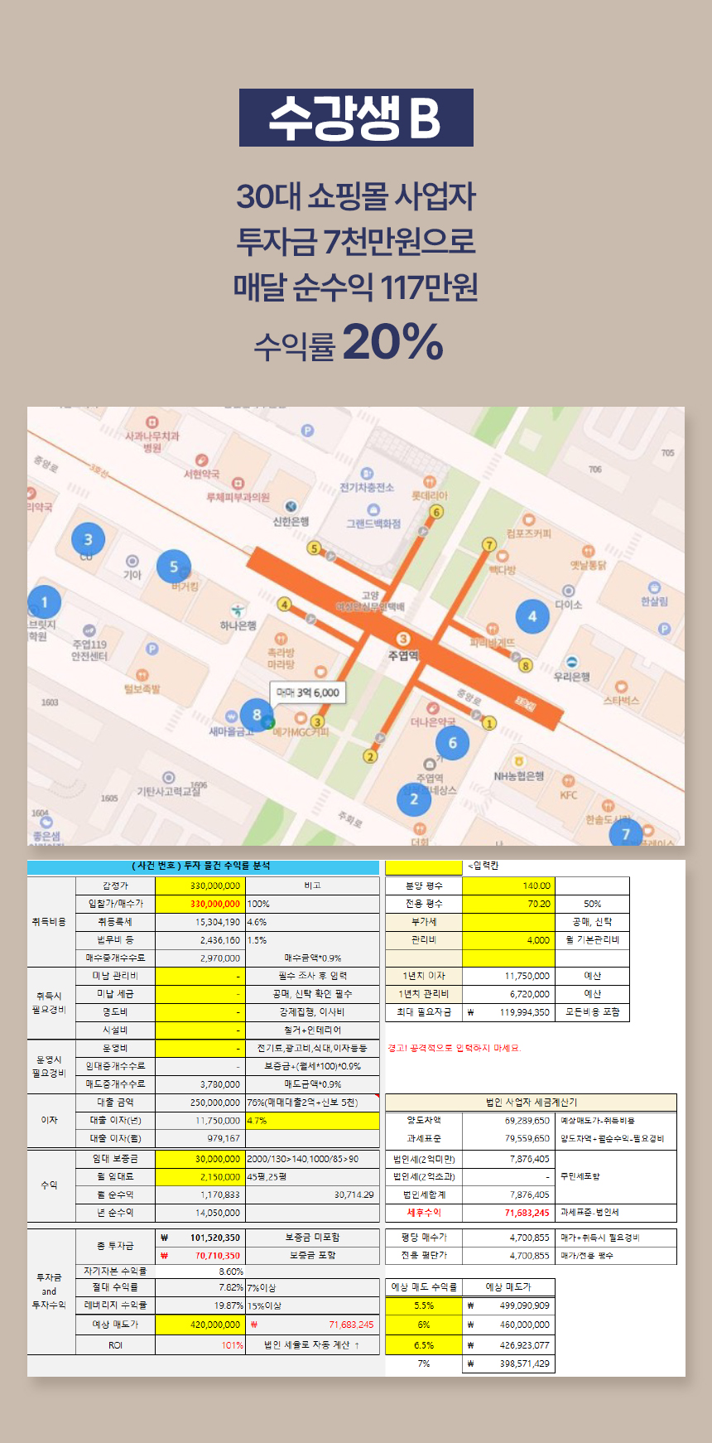
Task: Click the 월 임대료 2,150,000 cell
Action: pyautogui.click(x=200, y=1176)
